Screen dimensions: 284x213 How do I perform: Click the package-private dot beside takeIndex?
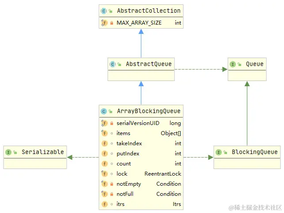coord(112,143)
